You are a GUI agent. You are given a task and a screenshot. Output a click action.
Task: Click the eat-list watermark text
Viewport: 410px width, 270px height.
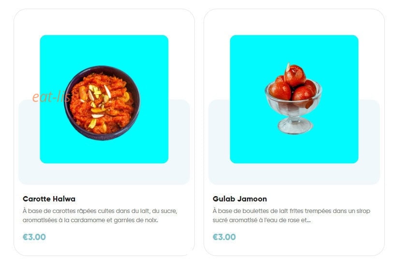pyautogui.click(x=52, y=97)
